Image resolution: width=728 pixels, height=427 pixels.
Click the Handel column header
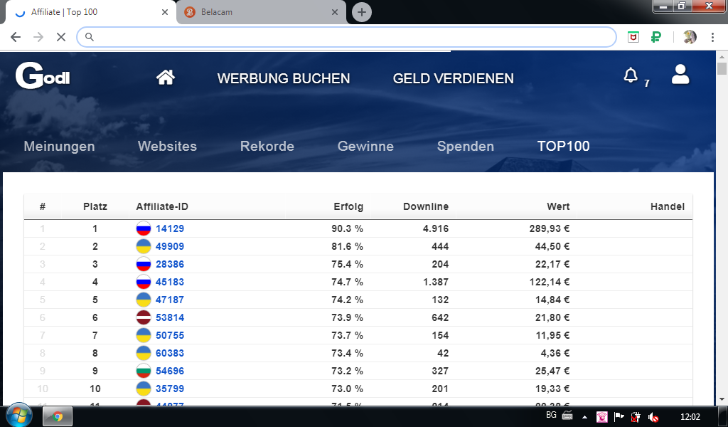coord(667,207)
